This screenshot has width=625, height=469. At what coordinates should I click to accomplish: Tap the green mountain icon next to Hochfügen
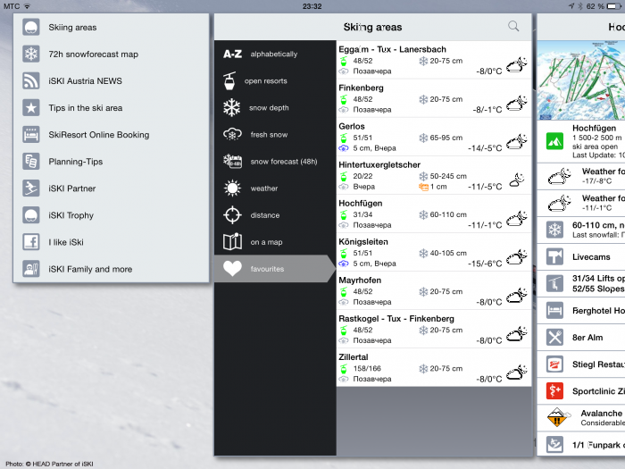tap(554, 141)
